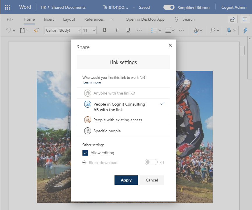This screenshot has width=252, height=210.
Task: Switch to the Insert tab
Action: click(49, 19)
